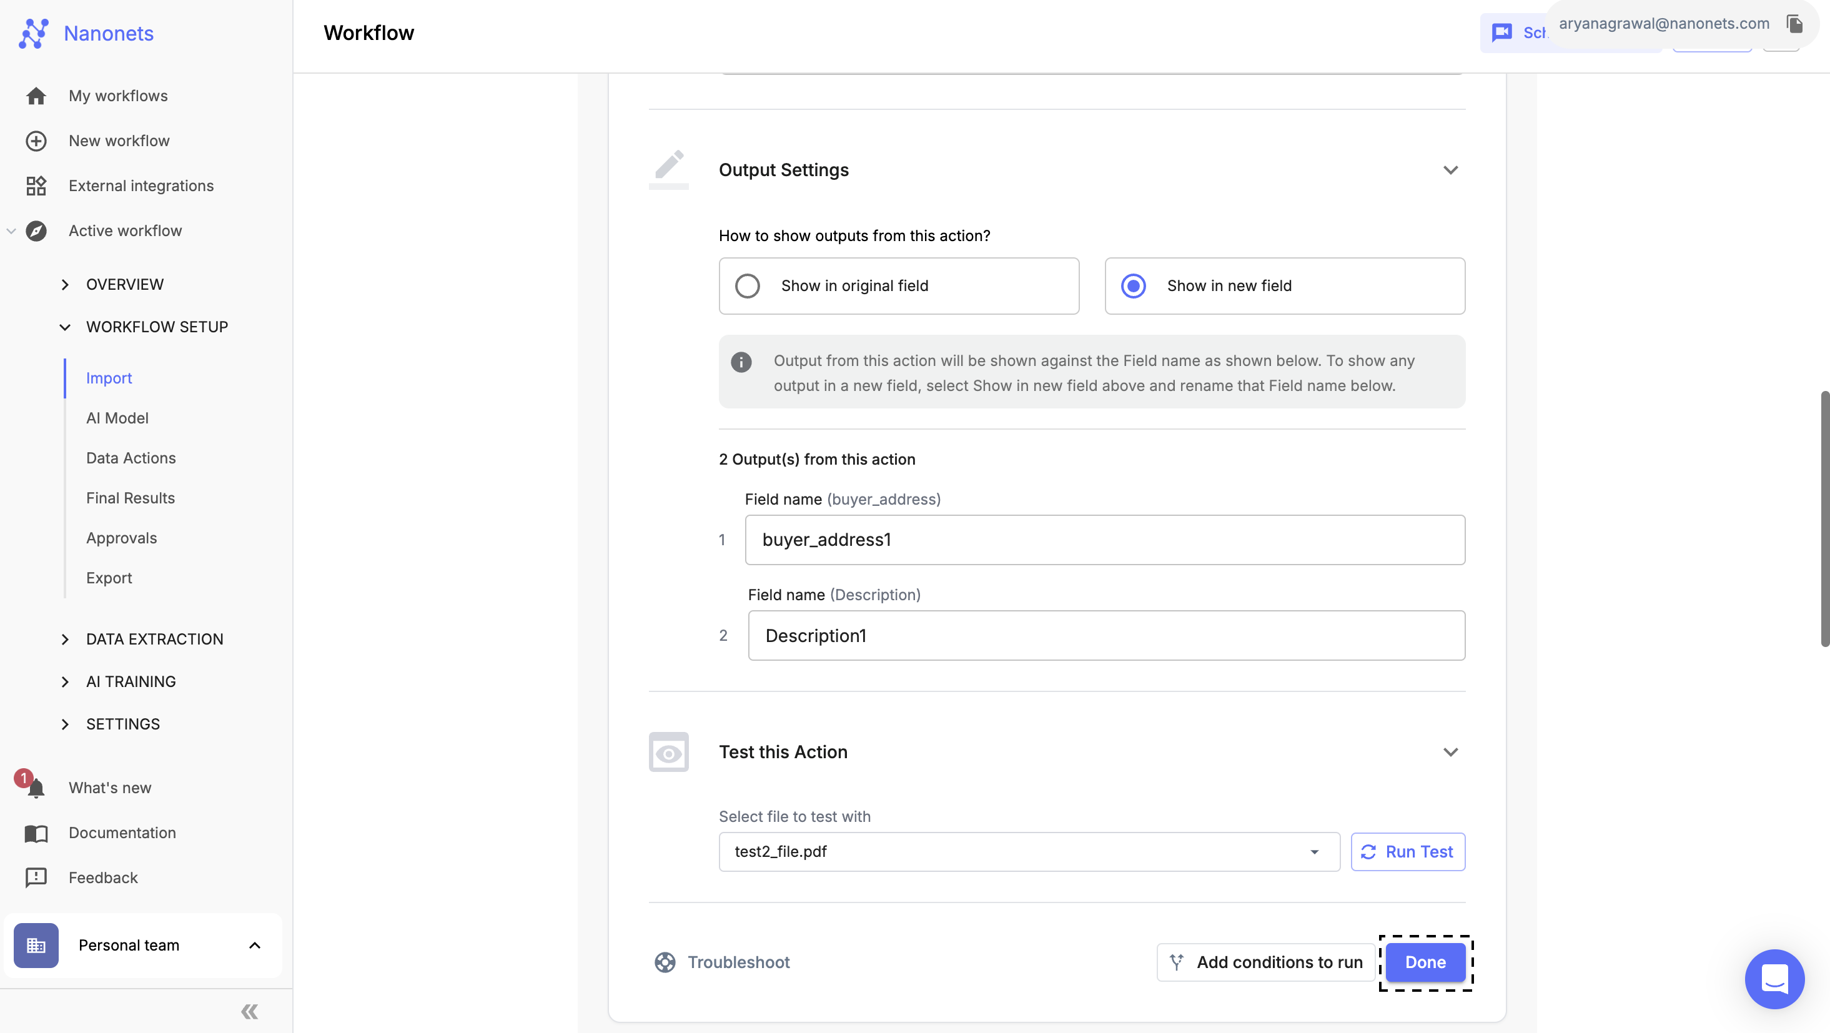Open the test file dropdown test2_file.pdf
Screen dimensions: 1830x1033
point(1029,852)
